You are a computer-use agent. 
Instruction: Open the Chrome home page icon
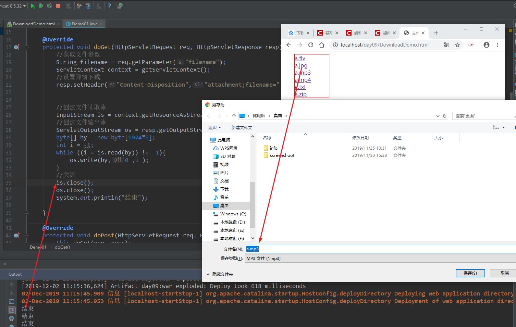point(322,45)
